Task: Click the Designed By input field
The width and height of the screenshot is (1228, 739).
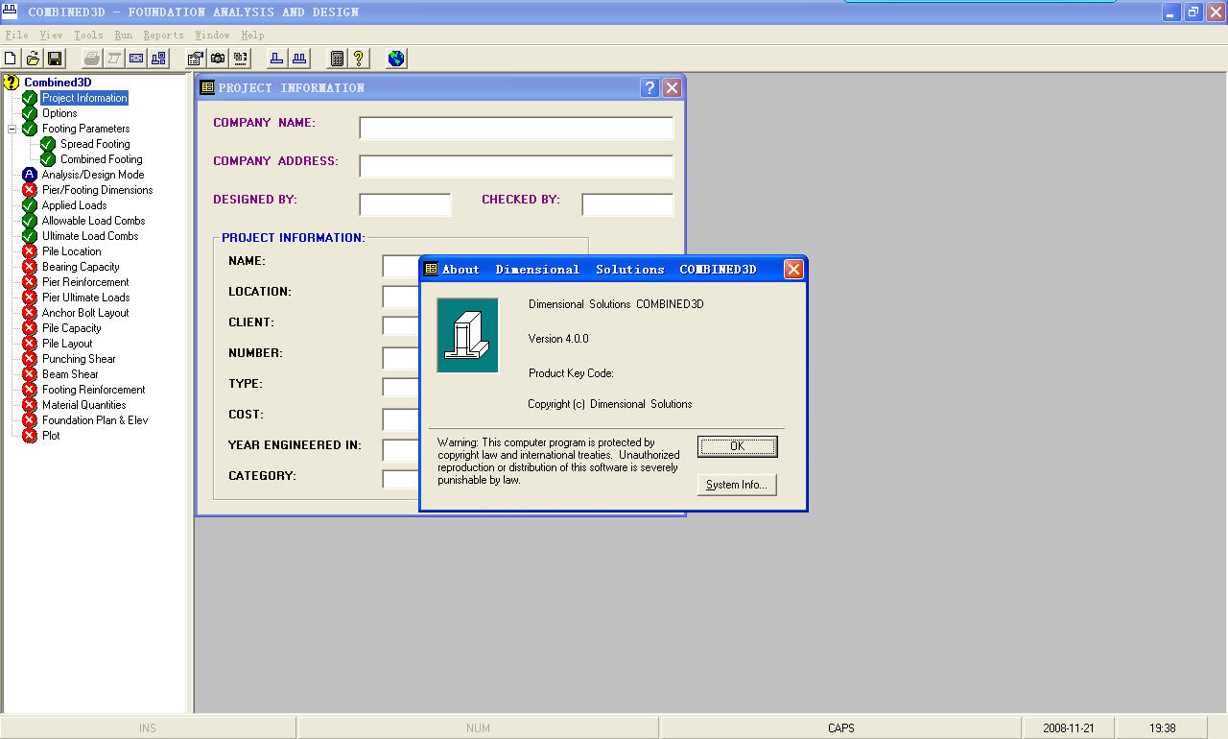Action: click(x=405, y=204)
